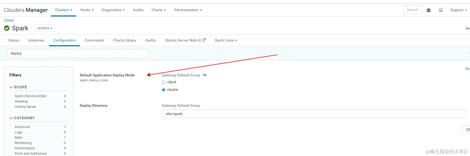
Task: Open the Spark service Audits tab
Action: [x=150, y=40]
